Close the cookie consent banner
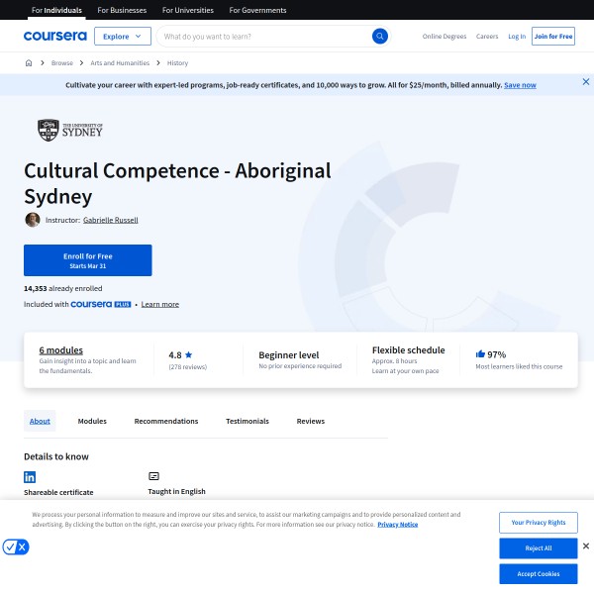This screenshot has width=594, height=594. [x=585, y=545]
